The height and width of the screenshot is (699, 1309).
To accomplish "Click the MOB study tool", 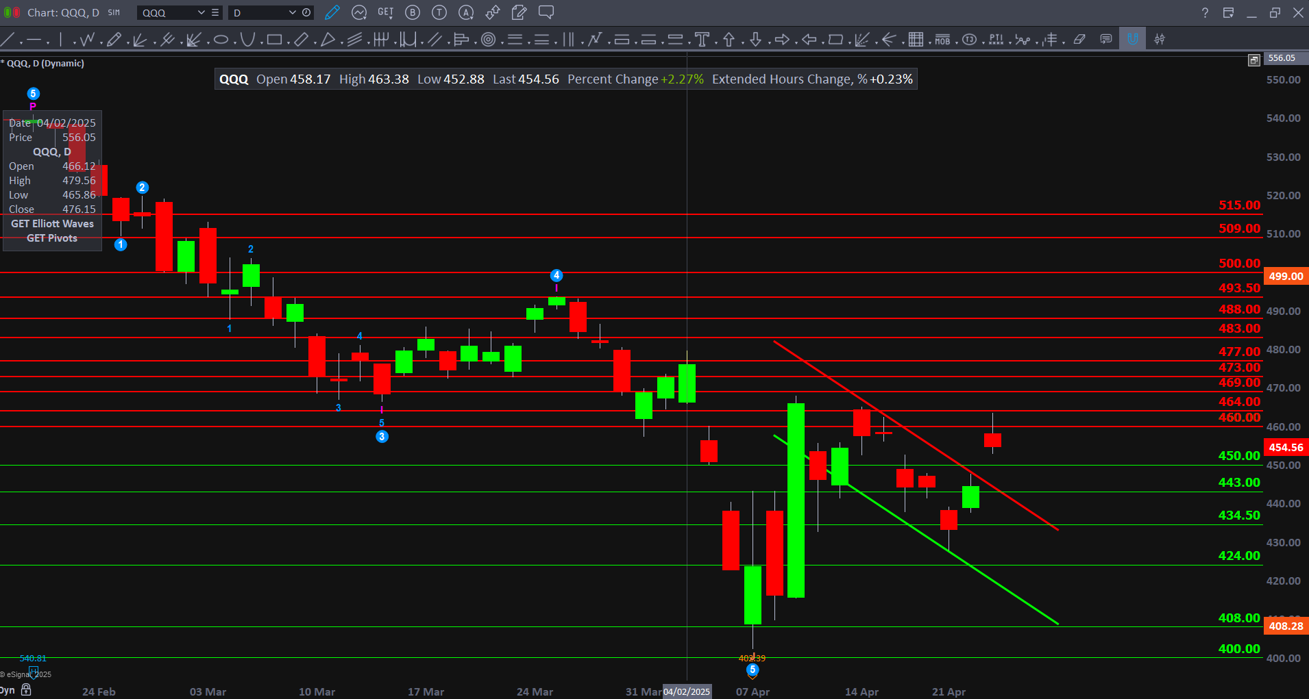I will [x=942, y=40].
